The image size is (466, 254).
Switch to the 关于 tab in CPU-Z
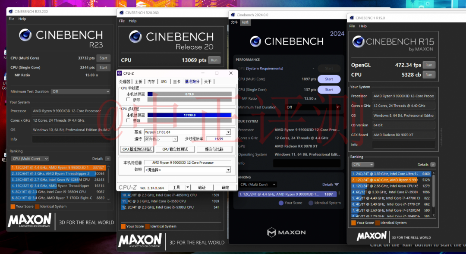(208, 82)
